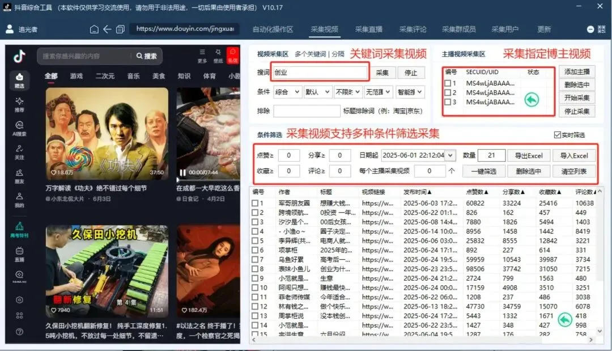Switch to the 自动化操作区 tab
This screenshot has width=612, height=351.
tap(273, 29)
